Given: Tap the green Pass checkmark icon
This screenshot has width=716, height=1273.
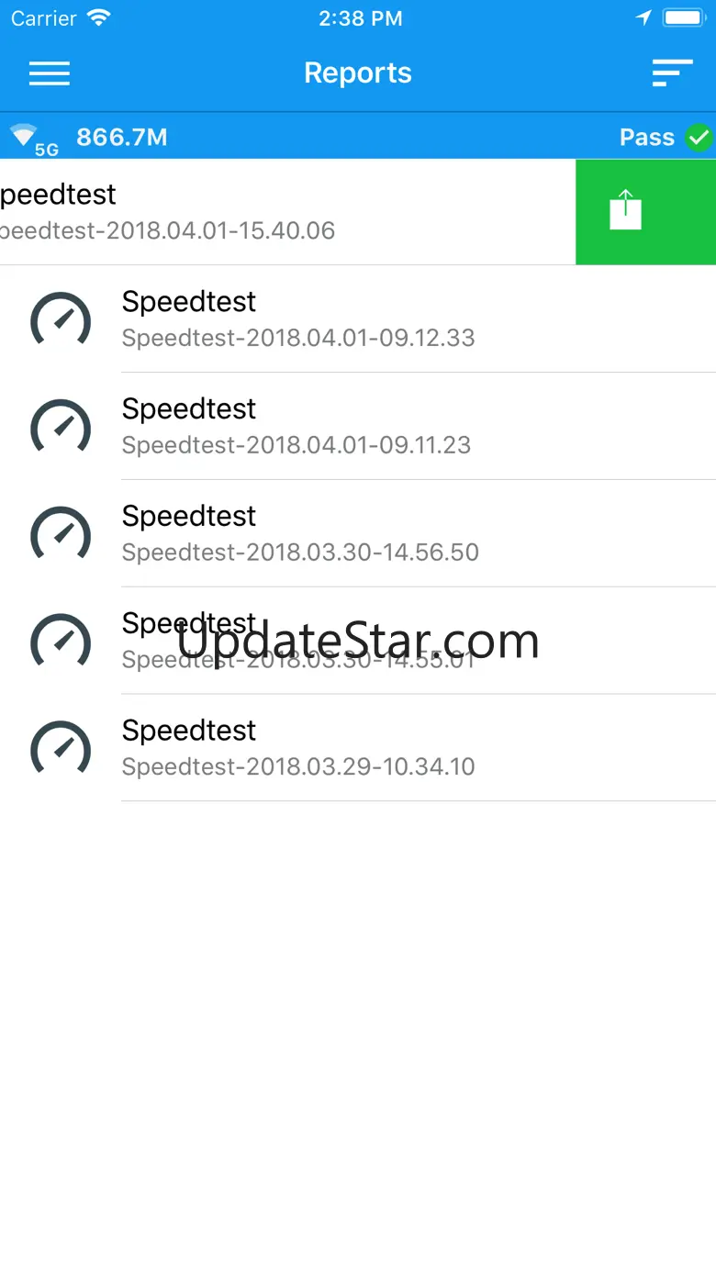Looking at the screenshot, I should click(x=699, y=138).
